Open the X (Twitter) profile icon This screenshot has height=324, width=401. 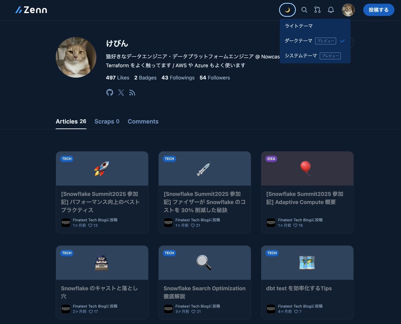pyautogui.click(x=121, y=93)
